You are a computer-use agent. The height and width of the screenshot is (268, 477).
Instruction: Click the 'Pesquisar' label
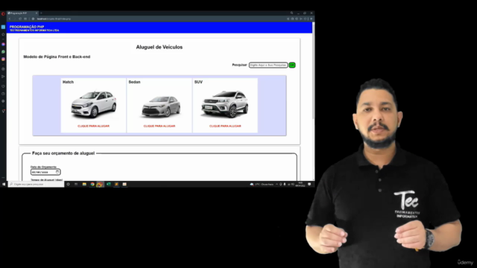239,65
